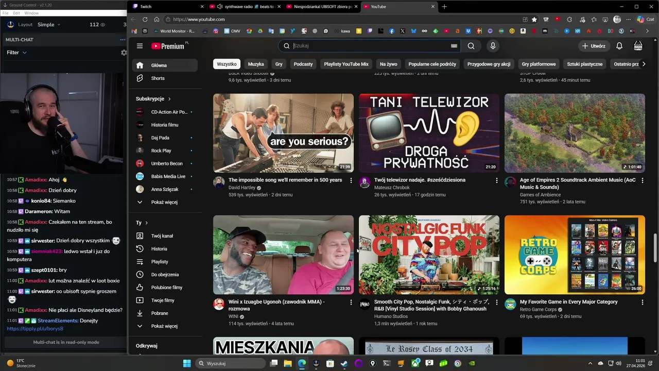659x371 pixels.
Task: Open Pobrane downloads in sidebar
Action: [x=164, y=313]
